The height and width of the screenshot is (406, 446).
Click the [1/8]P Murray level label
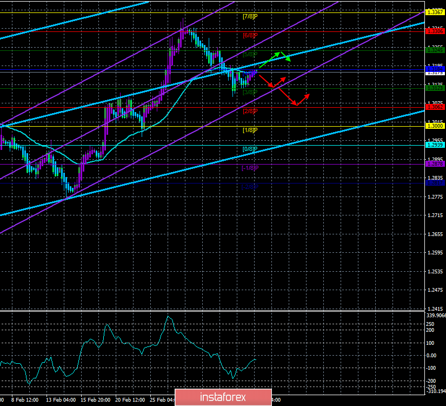[250, 130]
